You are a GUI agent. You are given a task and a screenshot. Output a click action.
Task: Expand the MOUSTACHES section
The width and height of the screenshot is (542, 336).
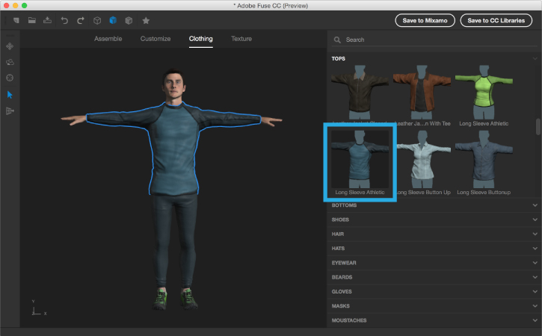(434, 320)
